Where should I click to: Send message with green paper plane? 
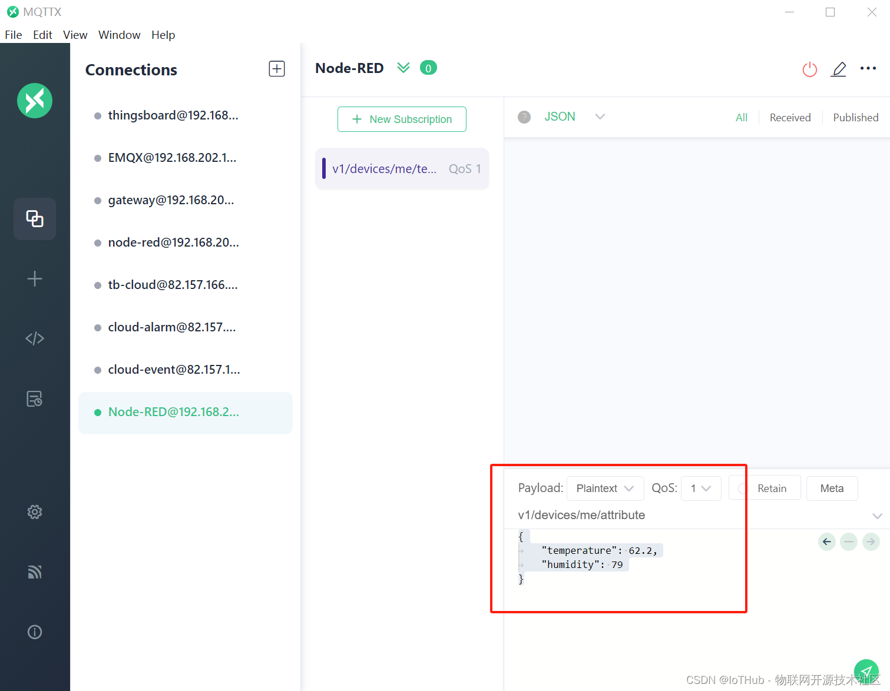click(866, 672)
